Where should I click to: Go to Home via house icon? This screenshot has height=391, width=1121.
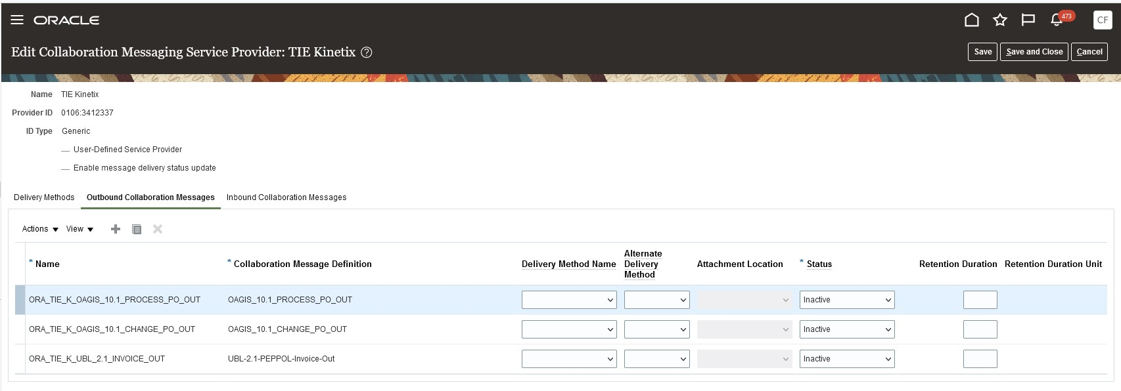[971, 20]
